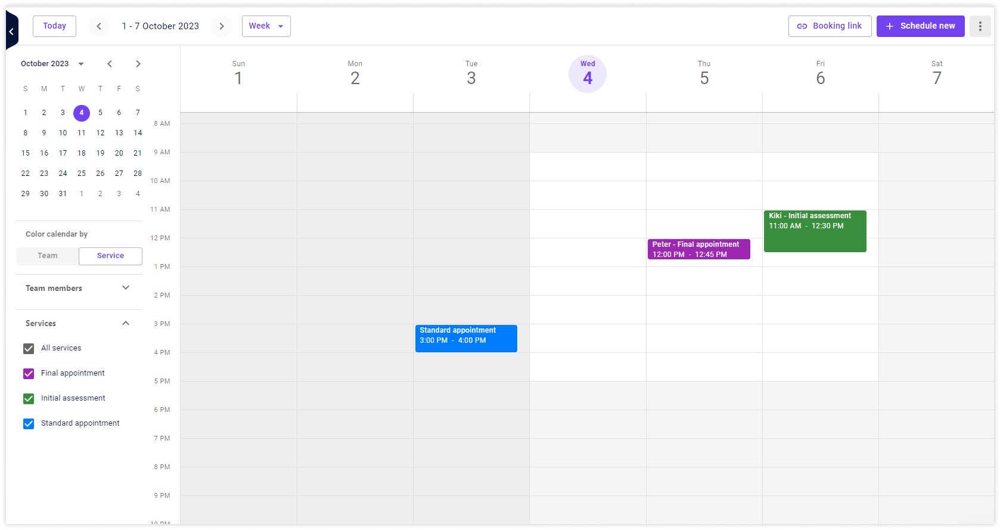This screenshot has height=530, width=1000.
Task: Select October 18 in the mini calendar
Action: (x=81, y=153)
